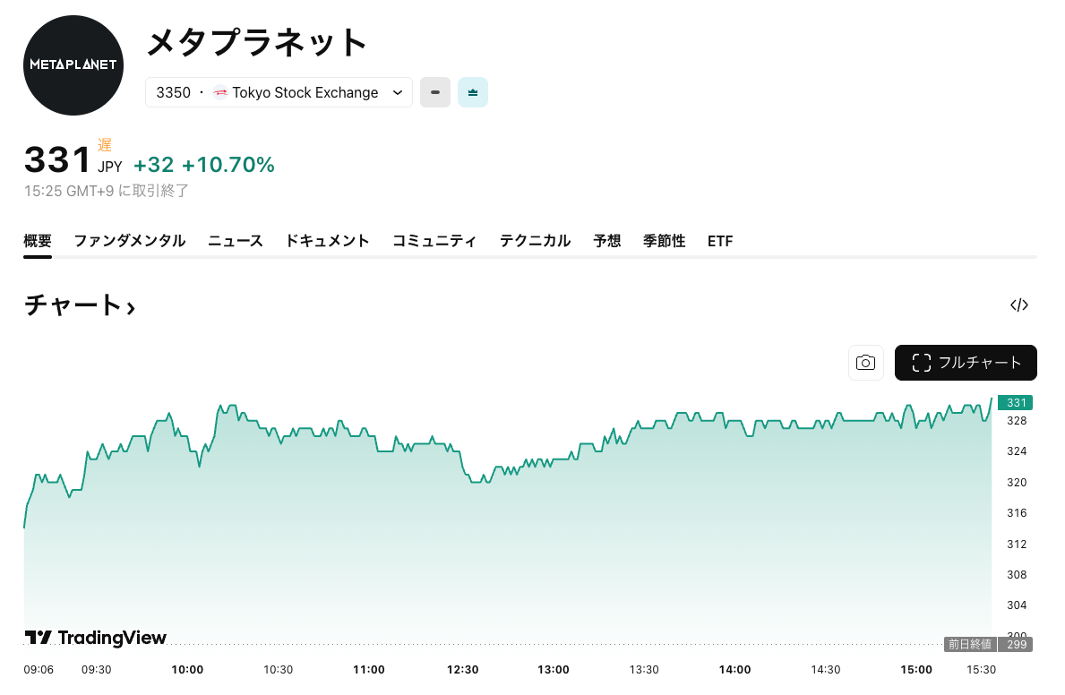Image resolution: width=1065 pixels, height=695 pixels.
Task: Click the TradingView logo on the chart
Action: pyautogui.click(x=96, y=638)
